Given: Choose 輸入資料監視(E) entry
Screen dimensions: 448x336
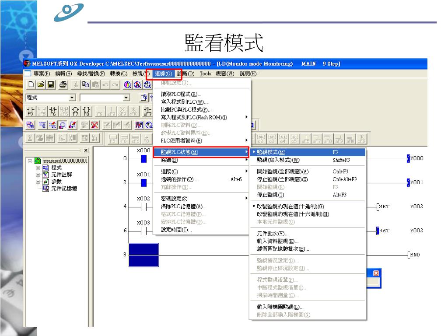Looking at the screenshot, I should pyautogui.click(x=308, y=241).
